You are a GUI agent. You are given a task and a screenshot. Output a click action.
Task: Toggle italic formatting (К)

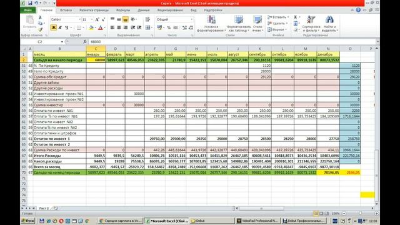(x=60, y=27)
